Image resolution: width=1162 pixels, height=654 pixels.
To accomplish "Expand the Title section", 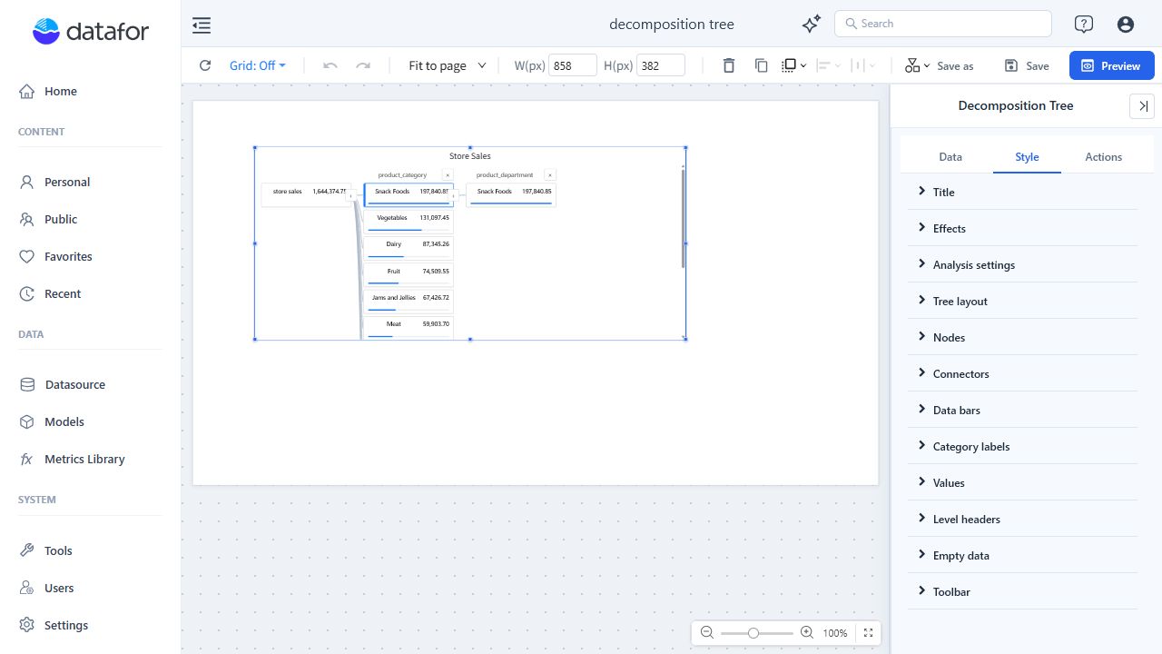I will pyautogui.click(x=1022, y=192).
